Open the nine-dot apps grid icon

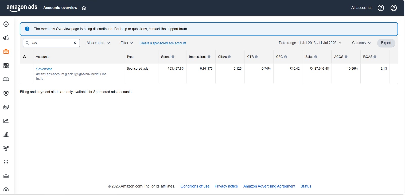coord(6,162)
